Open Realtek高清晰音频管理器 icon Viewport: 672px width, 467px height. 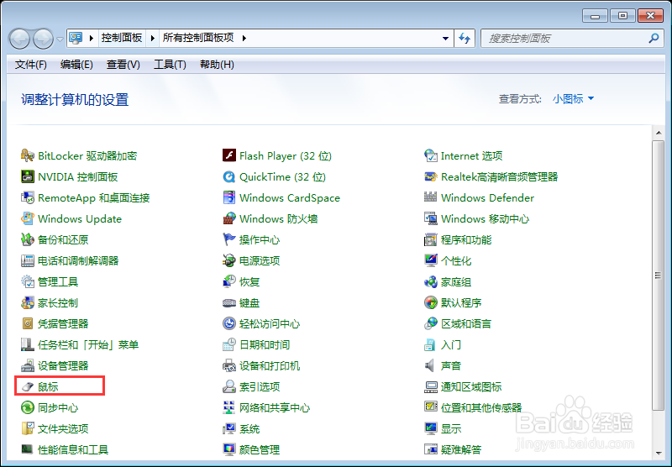click(431, 176)
